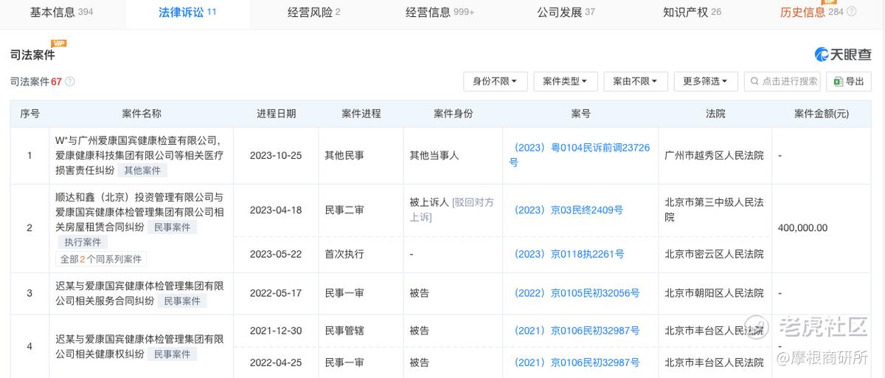
Task: Click the 民事案件 tag in row 3
Action: pos(182,301)
